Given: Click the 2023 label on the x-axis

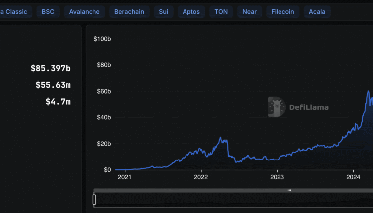Looking at the screenshot, I should point(277,177).
